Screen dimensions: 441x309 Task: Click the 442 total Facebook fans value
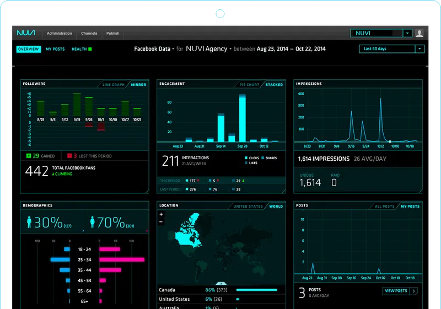click(x=36, y=171)
